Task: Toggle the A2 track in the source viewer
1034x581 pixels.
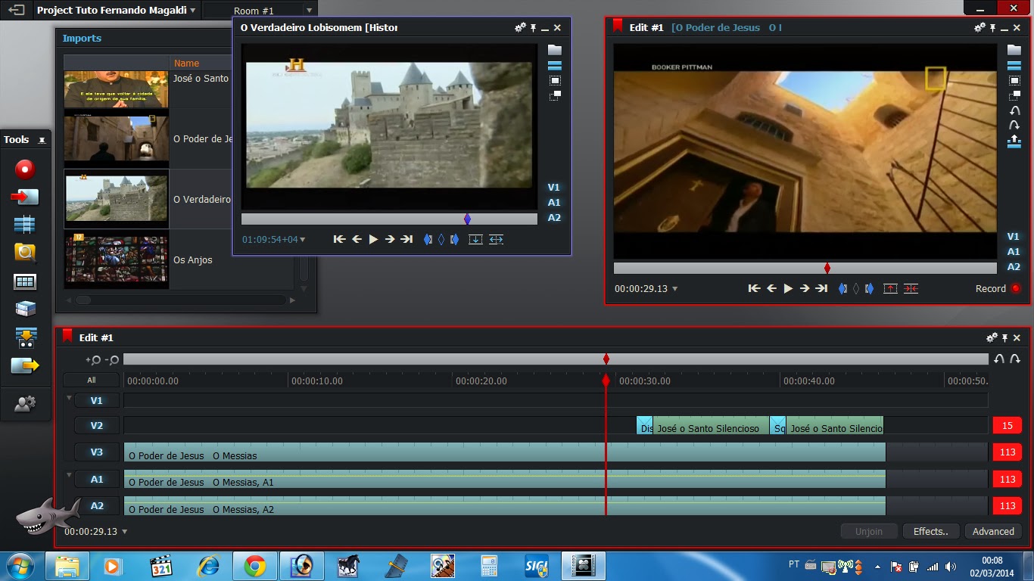Action: point(554,218)
